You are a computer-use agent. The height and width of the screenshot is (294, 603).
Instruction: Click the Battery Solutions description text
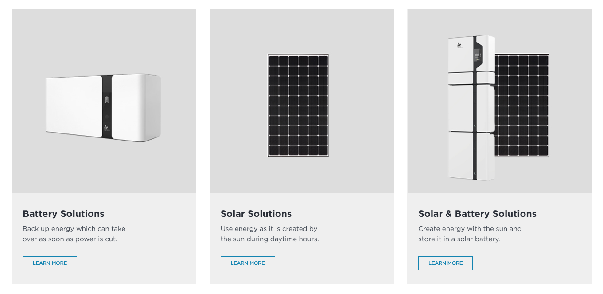pyautogui.click(x=74, y=233)
